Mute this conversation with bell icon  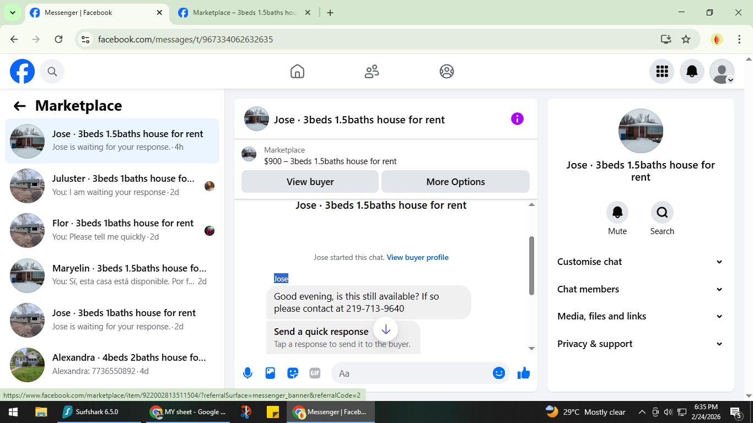[x=617, y=212]
